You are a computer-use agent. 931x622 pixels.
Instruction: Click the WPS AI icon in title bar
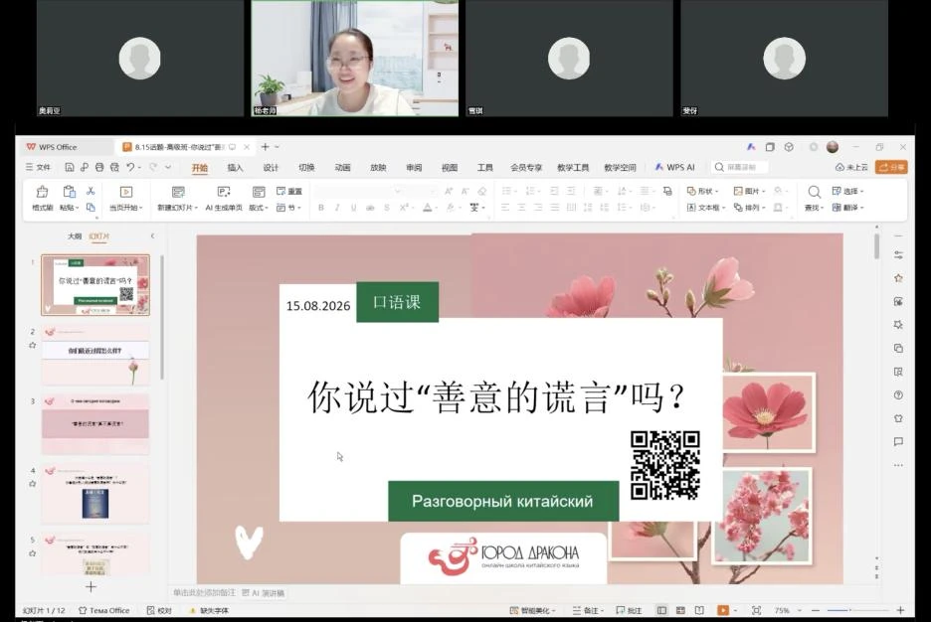coord(751,147)
